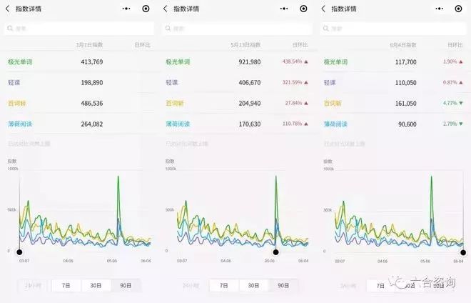Close mini program via left panel circle icon
Image resolution: width=471 pixels, height=303 pixels.
tap(146, 9)
